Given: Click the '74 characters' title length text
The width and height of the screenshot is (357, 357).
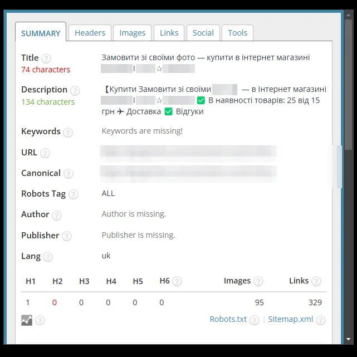Looking at the screenshot, I should [46, 70].
